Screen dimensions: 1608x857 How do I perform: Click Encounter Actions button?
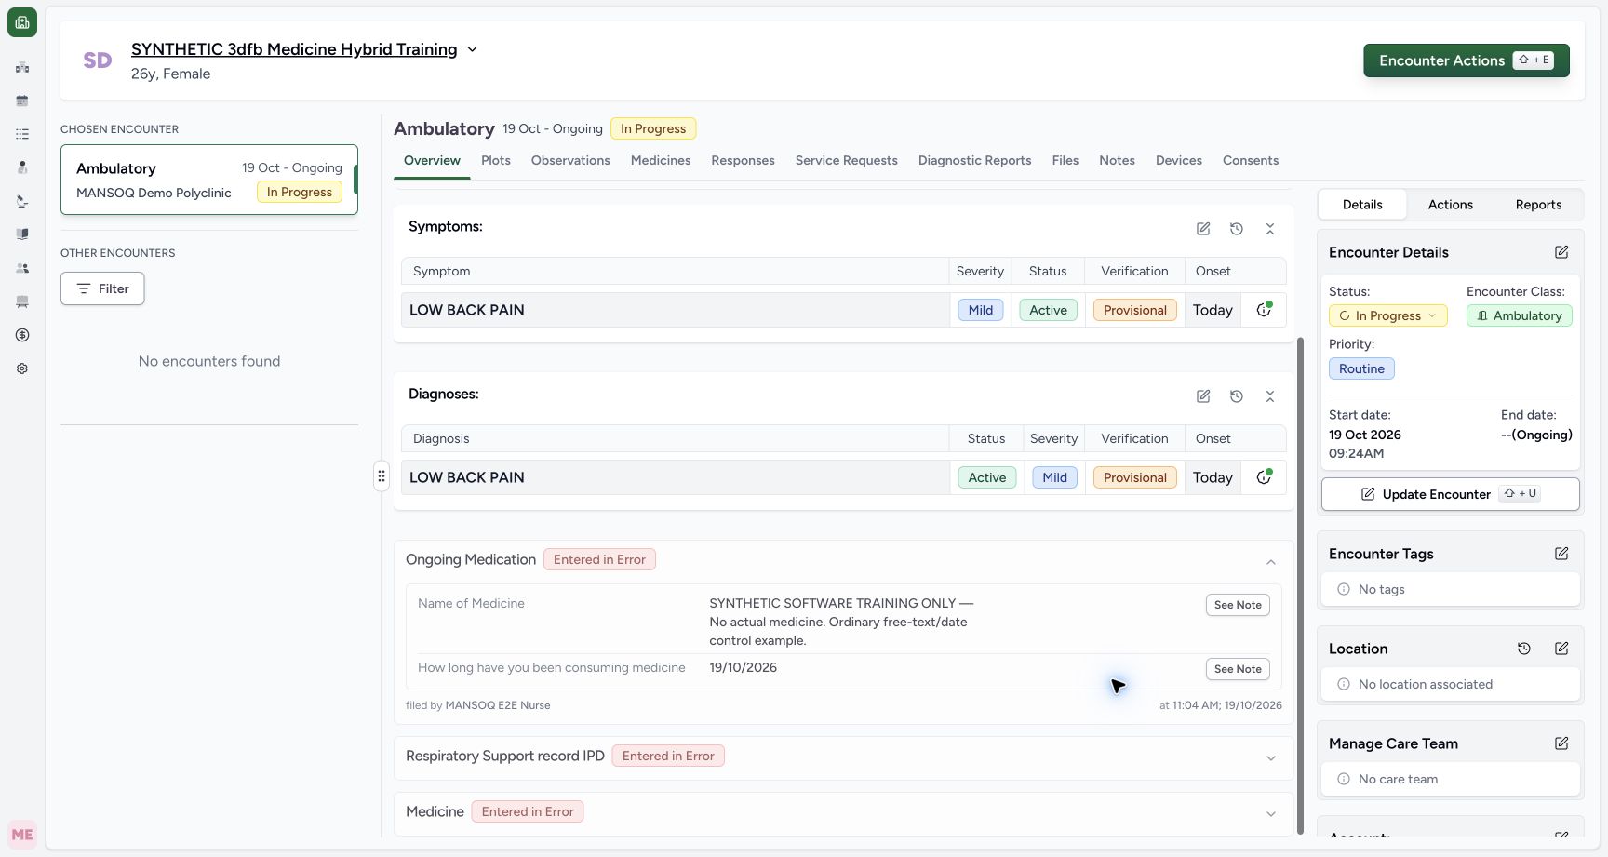coord(1467,60)
